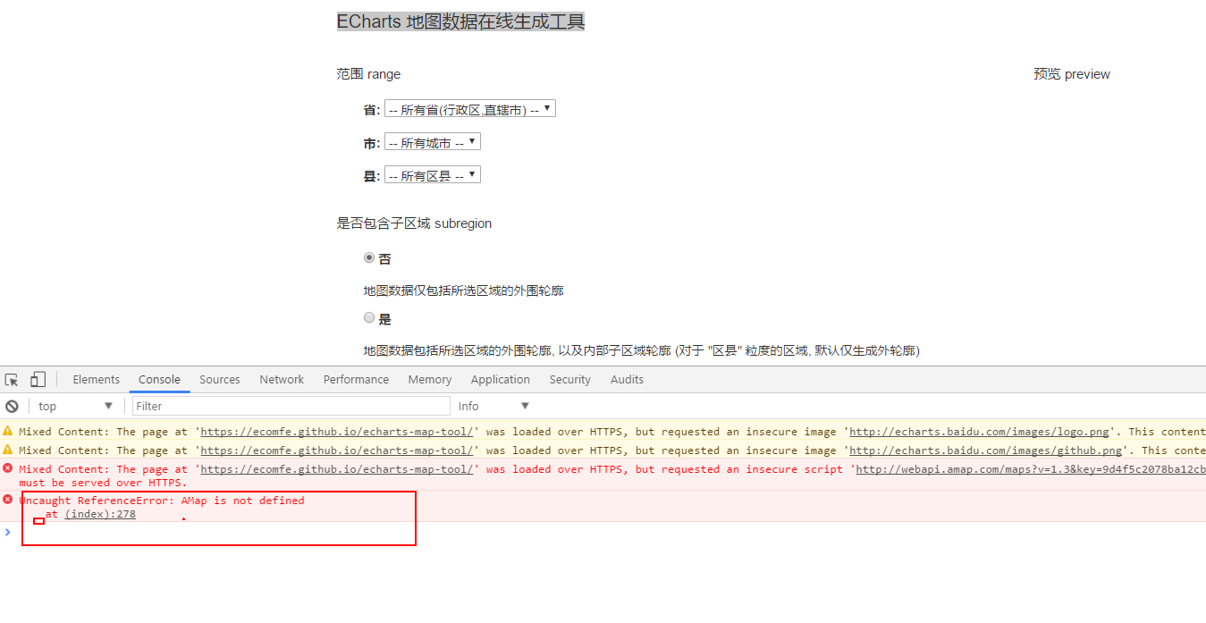
Task: Open the 县 county dropdown
Action: click(433, 175)
